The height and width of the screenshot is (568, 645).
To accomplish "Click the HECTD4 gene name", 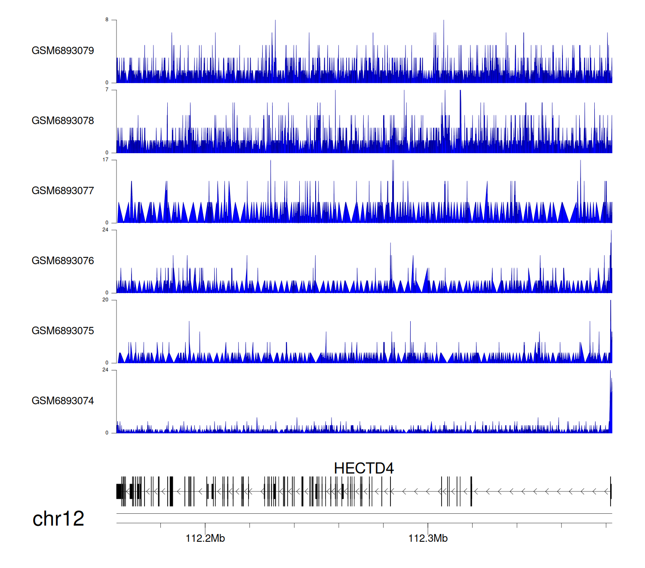I will (364, 468).
